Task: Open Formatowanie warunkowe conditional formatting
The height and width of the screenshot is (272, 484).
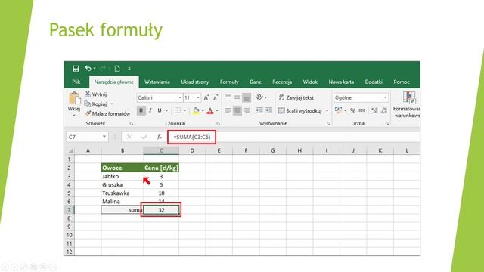Action: [x=407, y=105]
